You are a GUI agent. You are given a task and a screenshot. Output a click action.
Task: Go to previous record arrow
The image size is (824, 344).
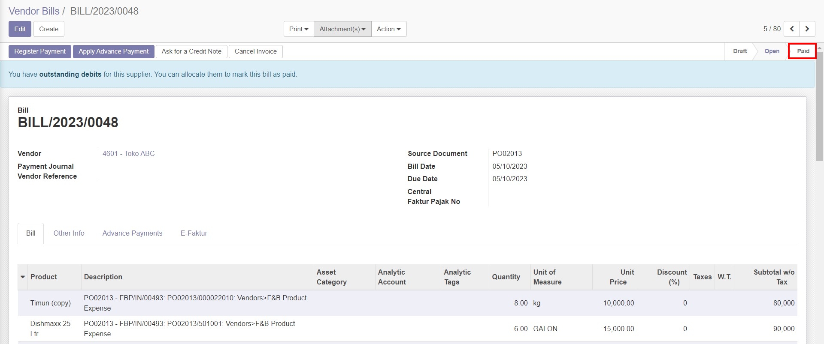pyautogui.click(x=792, y=29)
